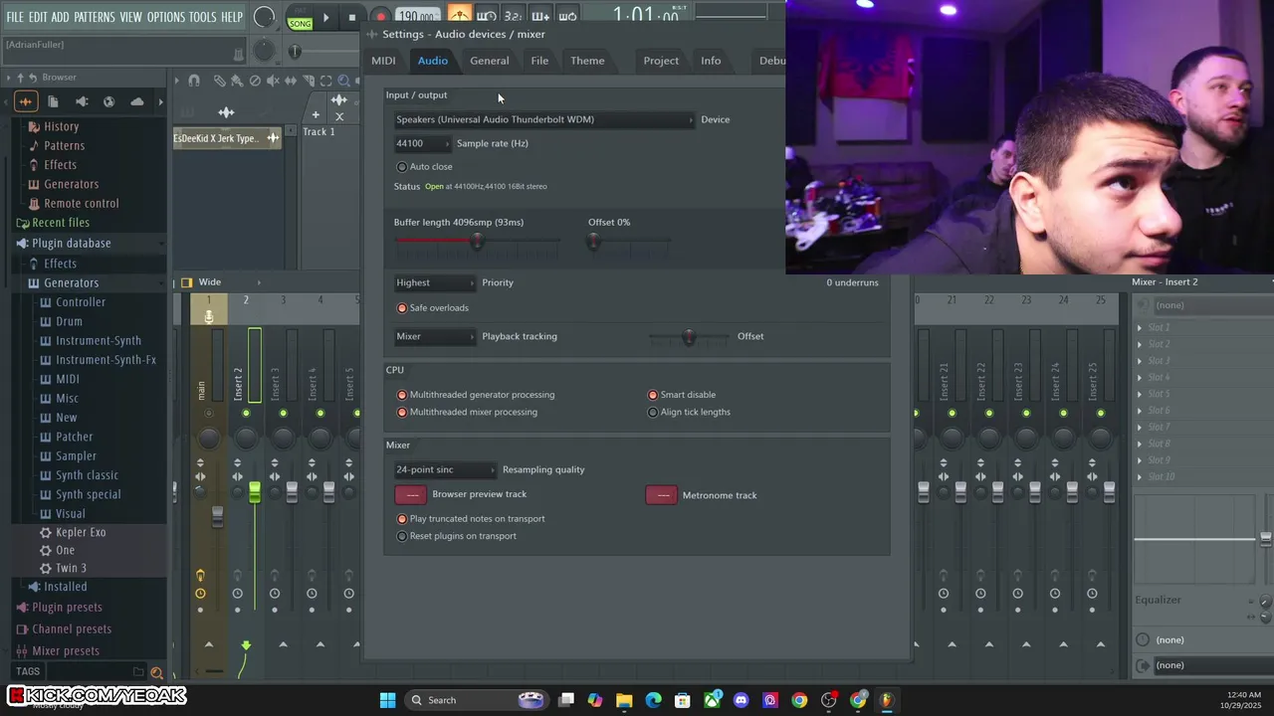
Task: Open Microsoft Store from the taskbar
Action: pyautogui.click(x=682, y=700)
